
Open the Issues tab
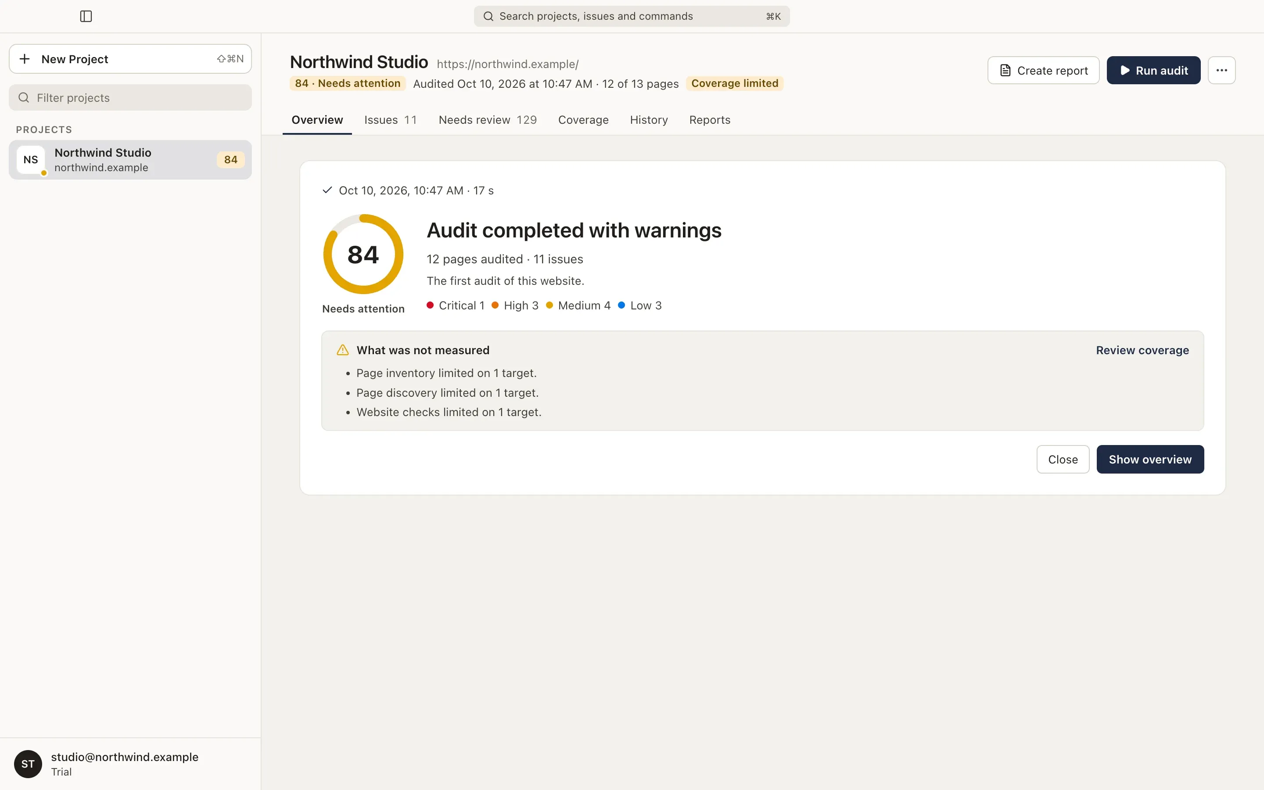[x=390, y=120]
